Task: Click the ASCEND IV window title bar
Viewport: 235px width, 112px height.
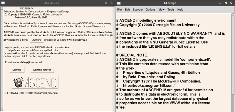Action: [52, 3]
